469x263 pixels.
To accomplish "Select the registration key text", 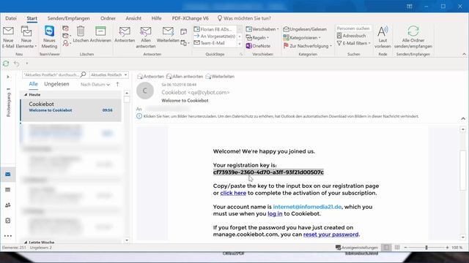I will coord(268,172).
